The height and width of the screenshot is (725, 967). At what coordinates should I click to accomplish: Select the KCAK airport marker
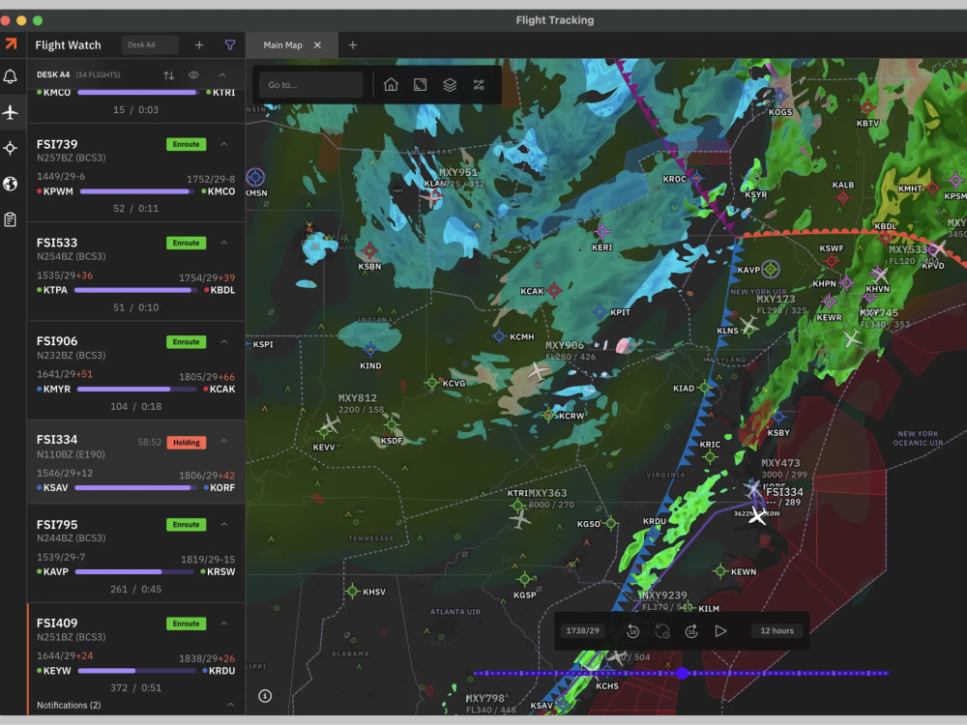pos(554,290)
